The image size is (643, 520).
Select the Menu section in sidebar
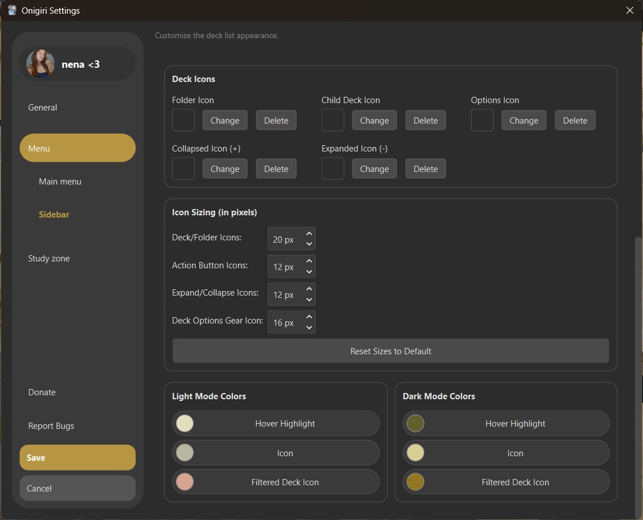77,148
